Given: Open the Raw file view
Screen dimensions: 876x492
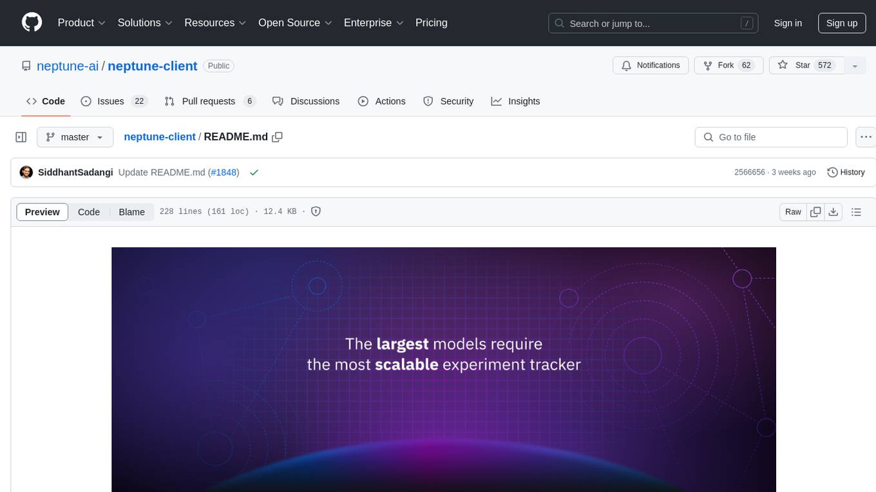Looking at the screenshot, I should tap(793, 212).
